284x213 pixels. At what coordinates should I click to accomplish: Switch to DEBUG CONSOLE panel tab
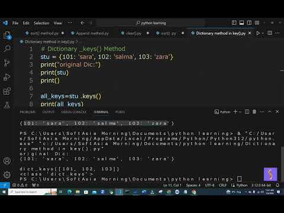74,112
